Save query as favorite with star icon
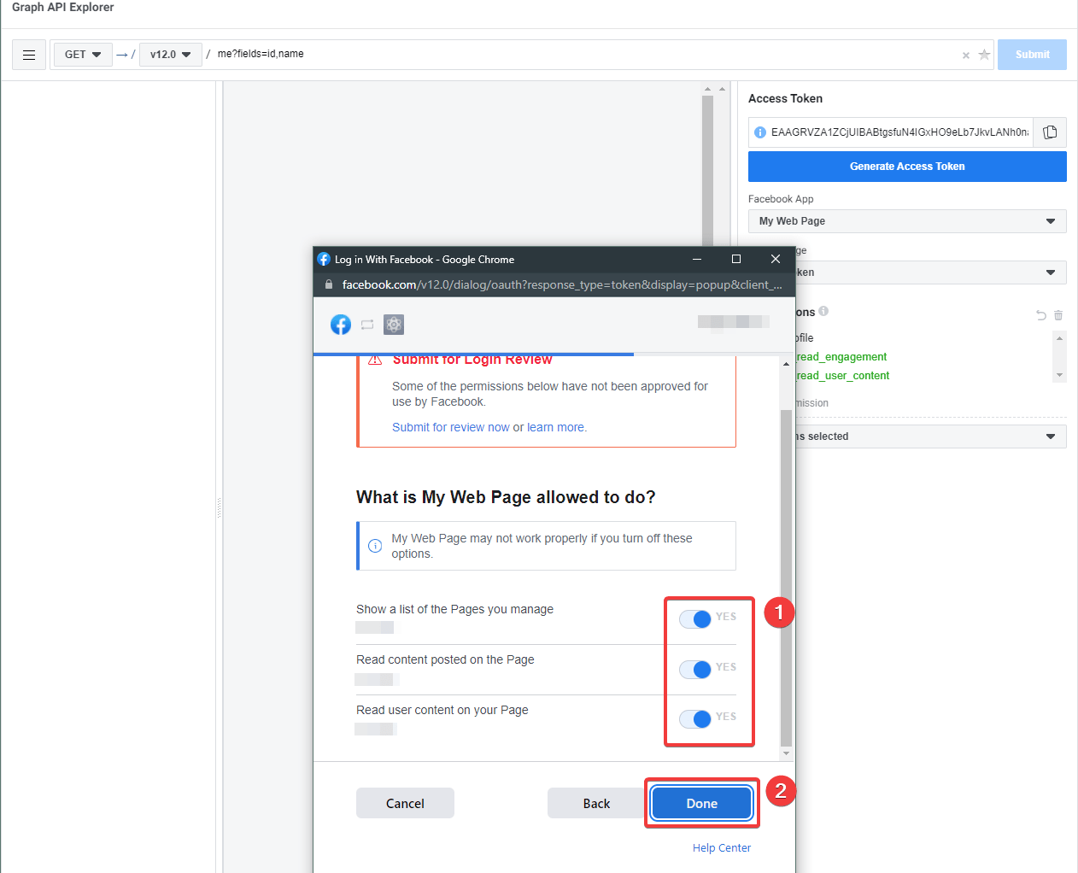This screenshot has height=873, width=1078. tap(984, 55)
